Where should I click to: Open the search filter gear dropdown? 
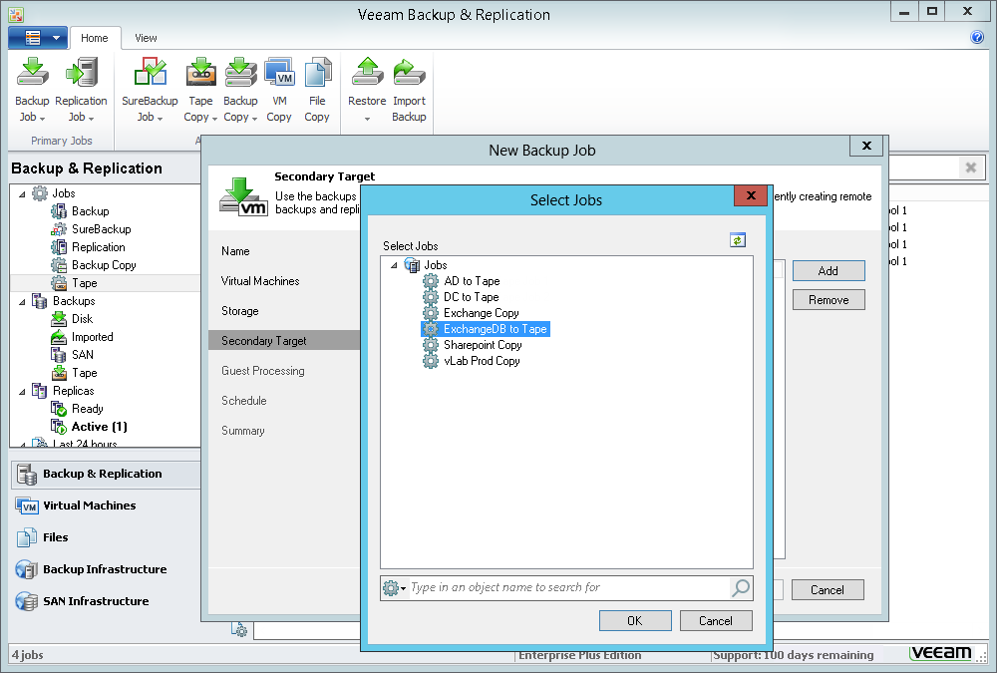[x=394, y=588]
